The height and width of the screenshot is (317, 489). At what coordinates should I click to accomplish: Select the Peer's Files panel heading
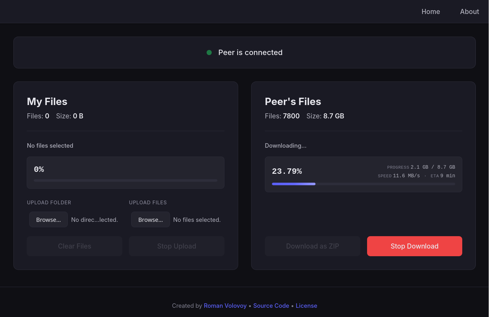click(x=293, y=102)
